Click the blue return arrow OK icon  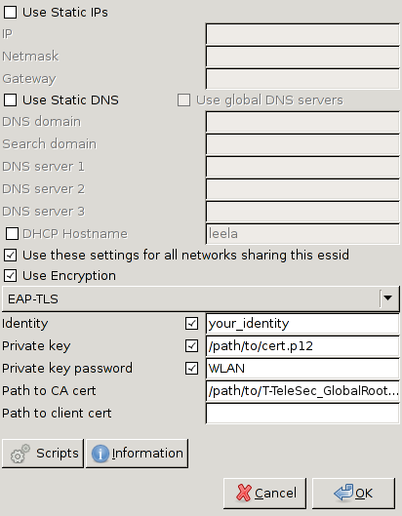(343, 493)
